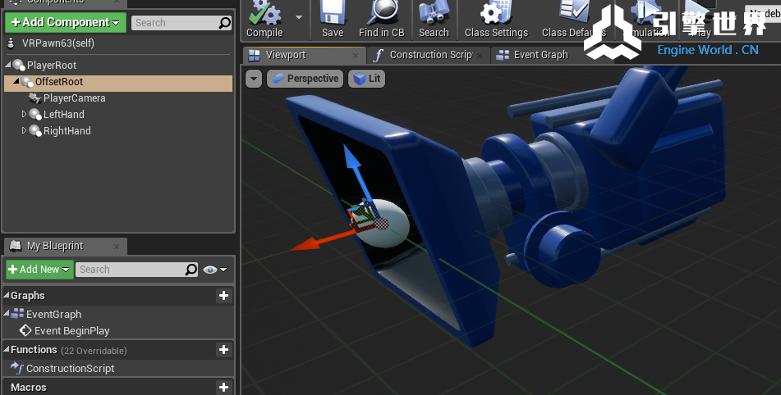Select the LeftHand component
Viewport: 781px width, 395px height.
coord(64,115)
